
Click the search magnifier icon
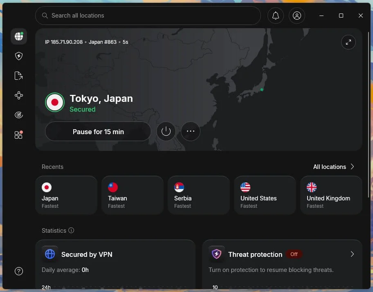tap(45, 16)
